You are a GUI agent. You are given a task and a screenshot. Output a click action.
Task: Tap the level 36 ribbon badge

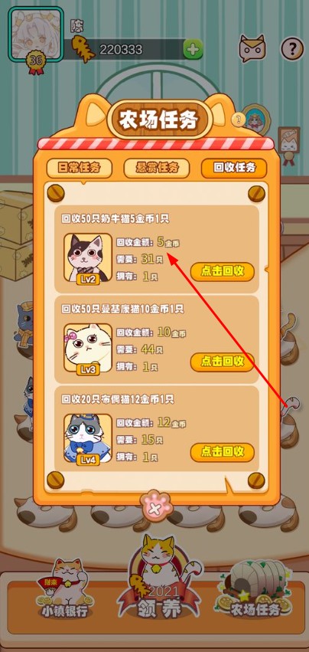(x=36, y=62)
